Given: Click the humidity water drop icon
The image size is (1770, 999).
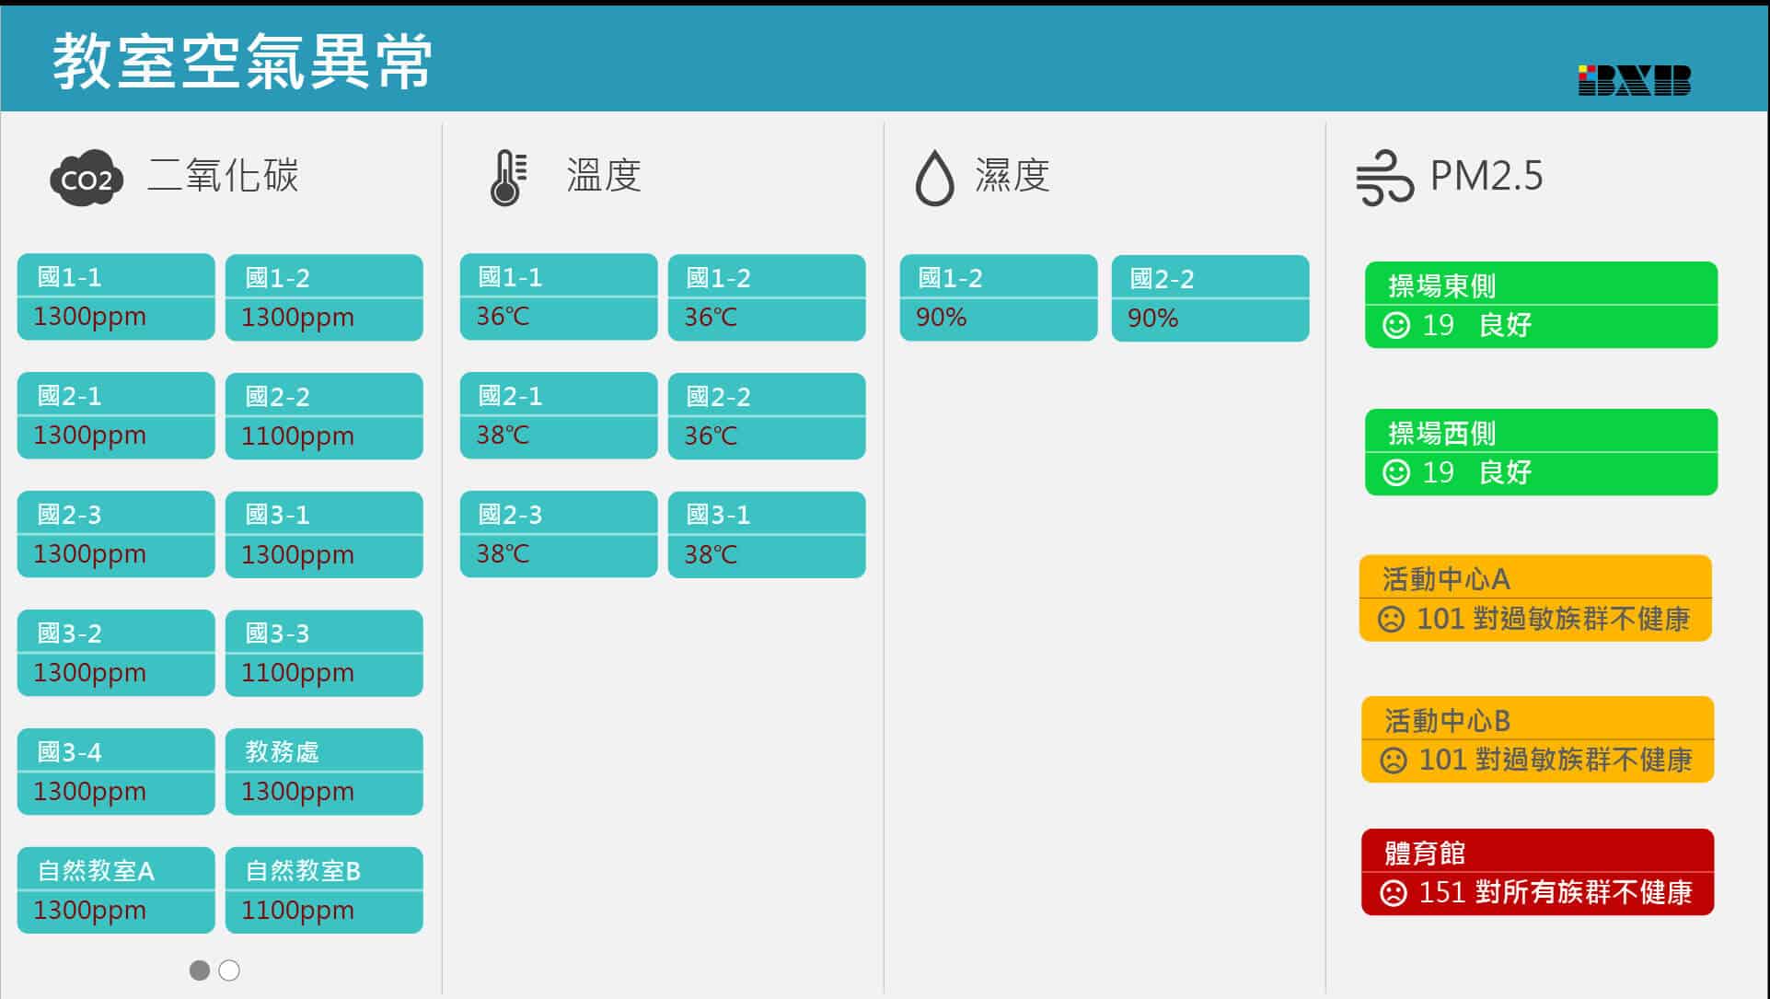Looking at the screenshot, I should click(934, 178).
